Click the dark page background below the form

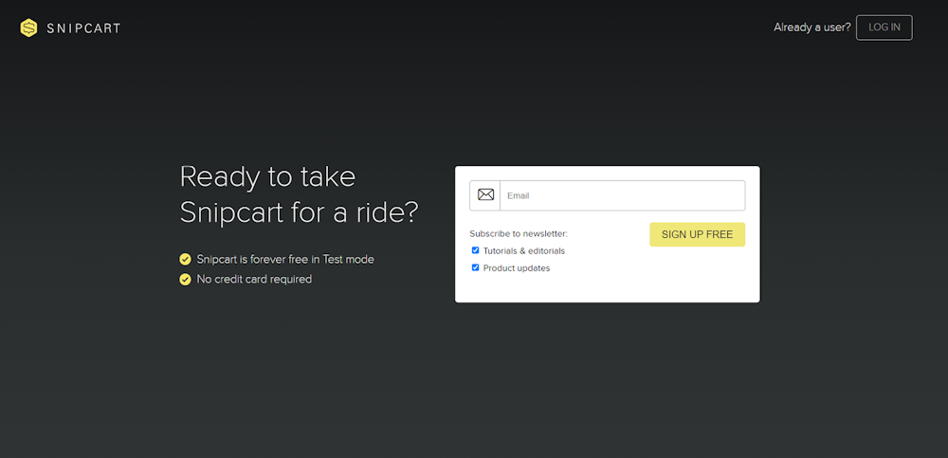tap(474, 389)
